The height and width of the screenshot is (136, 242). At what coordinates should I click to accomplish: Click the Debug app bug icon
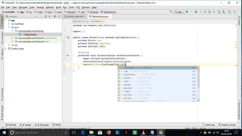coord(196,12)
